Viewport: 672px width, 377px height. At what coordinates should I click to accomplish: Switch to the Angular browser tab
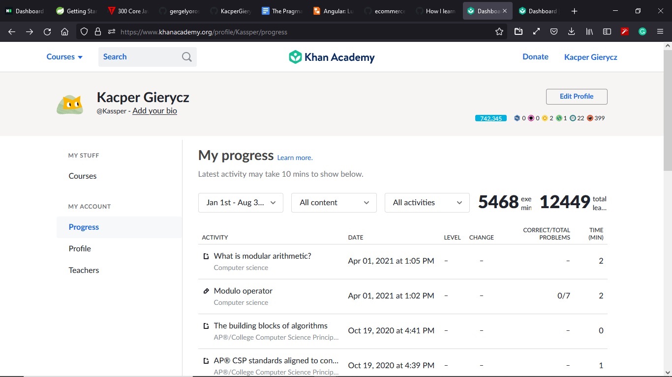334,11
